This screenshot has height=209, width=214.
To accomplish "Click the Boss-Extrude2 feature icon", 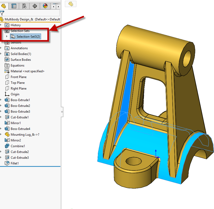I will coord(7,106).
